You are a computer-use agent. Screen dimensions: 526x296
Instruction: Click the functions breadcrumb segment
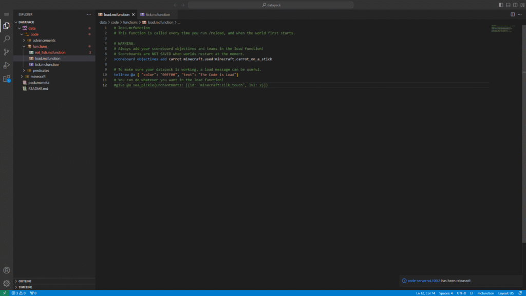click(x=130, y=22)
